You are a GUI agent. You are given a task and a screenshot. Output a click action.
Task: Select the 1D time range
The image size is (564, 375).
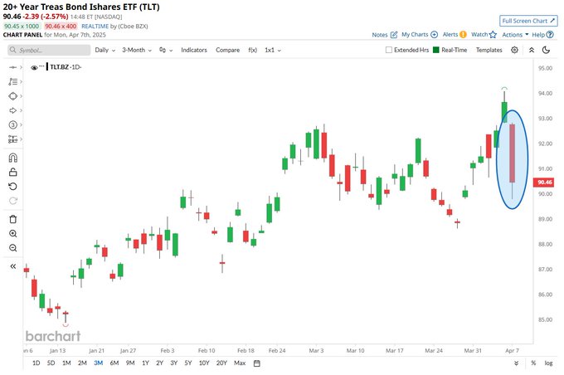[x=36, y=363]
